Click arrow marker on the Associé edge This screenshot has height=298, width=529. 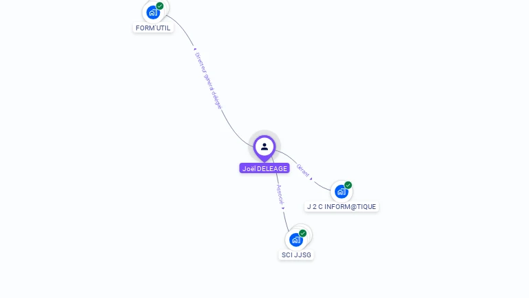click(283, 208)
